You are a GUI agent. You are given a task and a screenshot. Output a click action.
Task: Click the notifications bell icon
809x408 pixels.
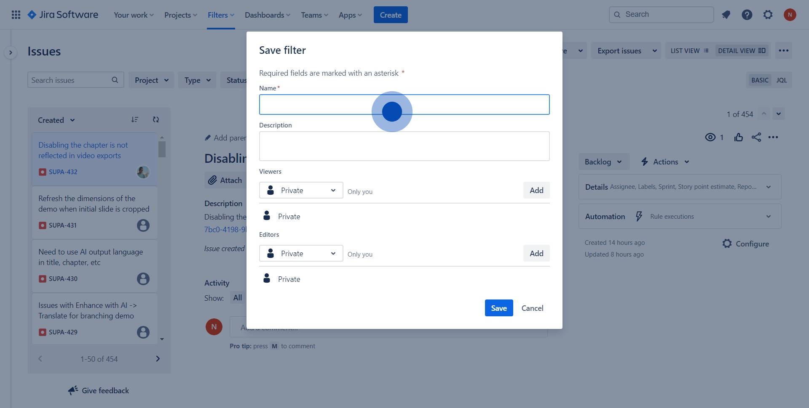(x=726, y=14)
